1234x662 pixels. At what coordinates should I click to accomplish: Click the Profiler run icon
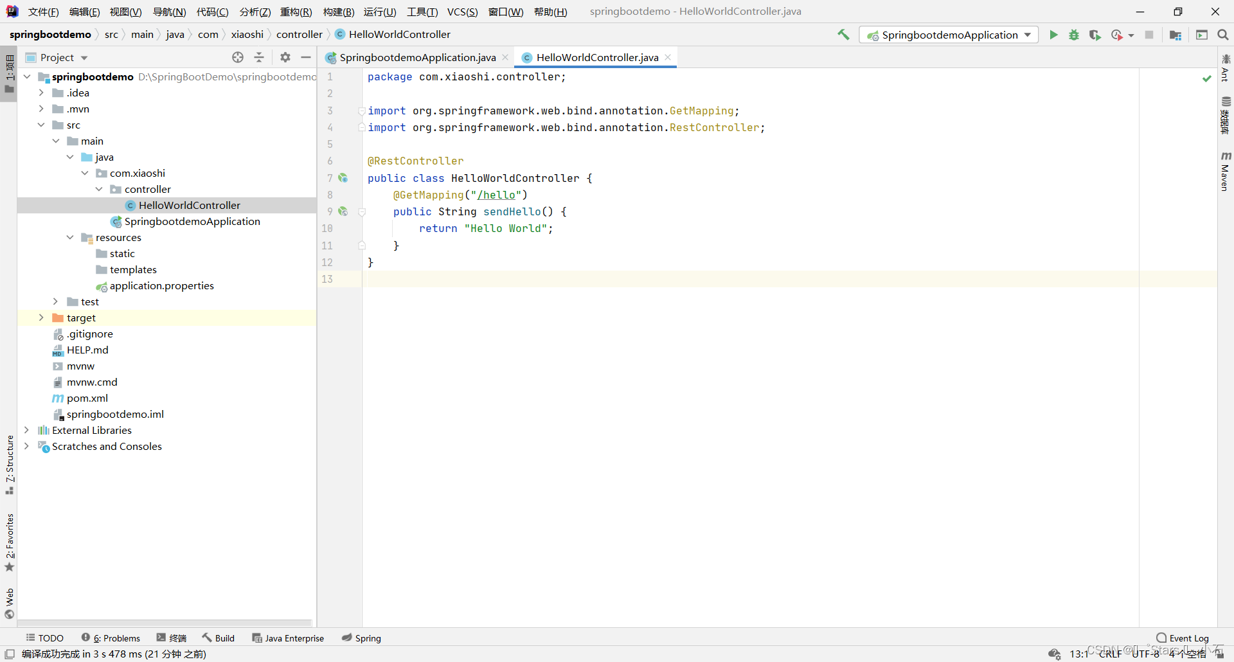pos(1117,35)
